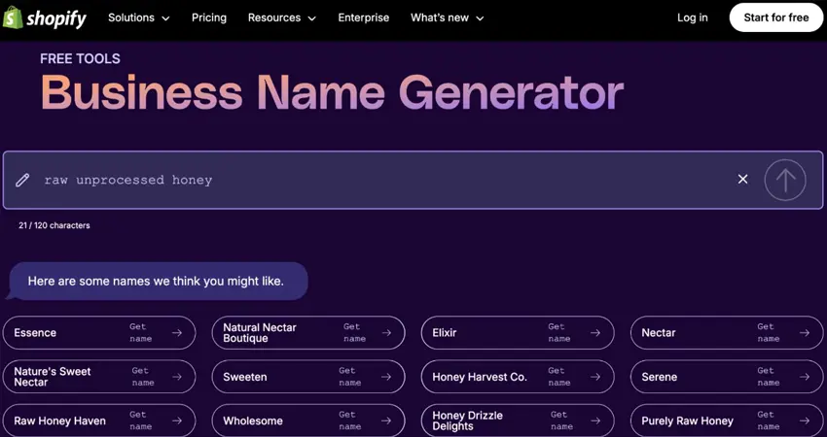Click the arrow on Natural Nectar Boutique card
The image size is (827, 437).
(386, 333)
